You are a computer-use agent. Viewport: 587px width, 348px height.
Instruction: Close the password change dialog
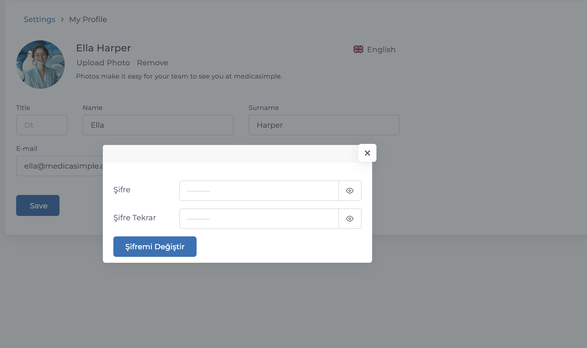coord(367,153)
